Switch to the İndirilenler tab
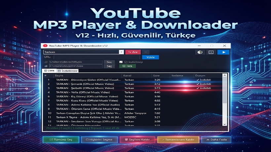 pos(67,71)
